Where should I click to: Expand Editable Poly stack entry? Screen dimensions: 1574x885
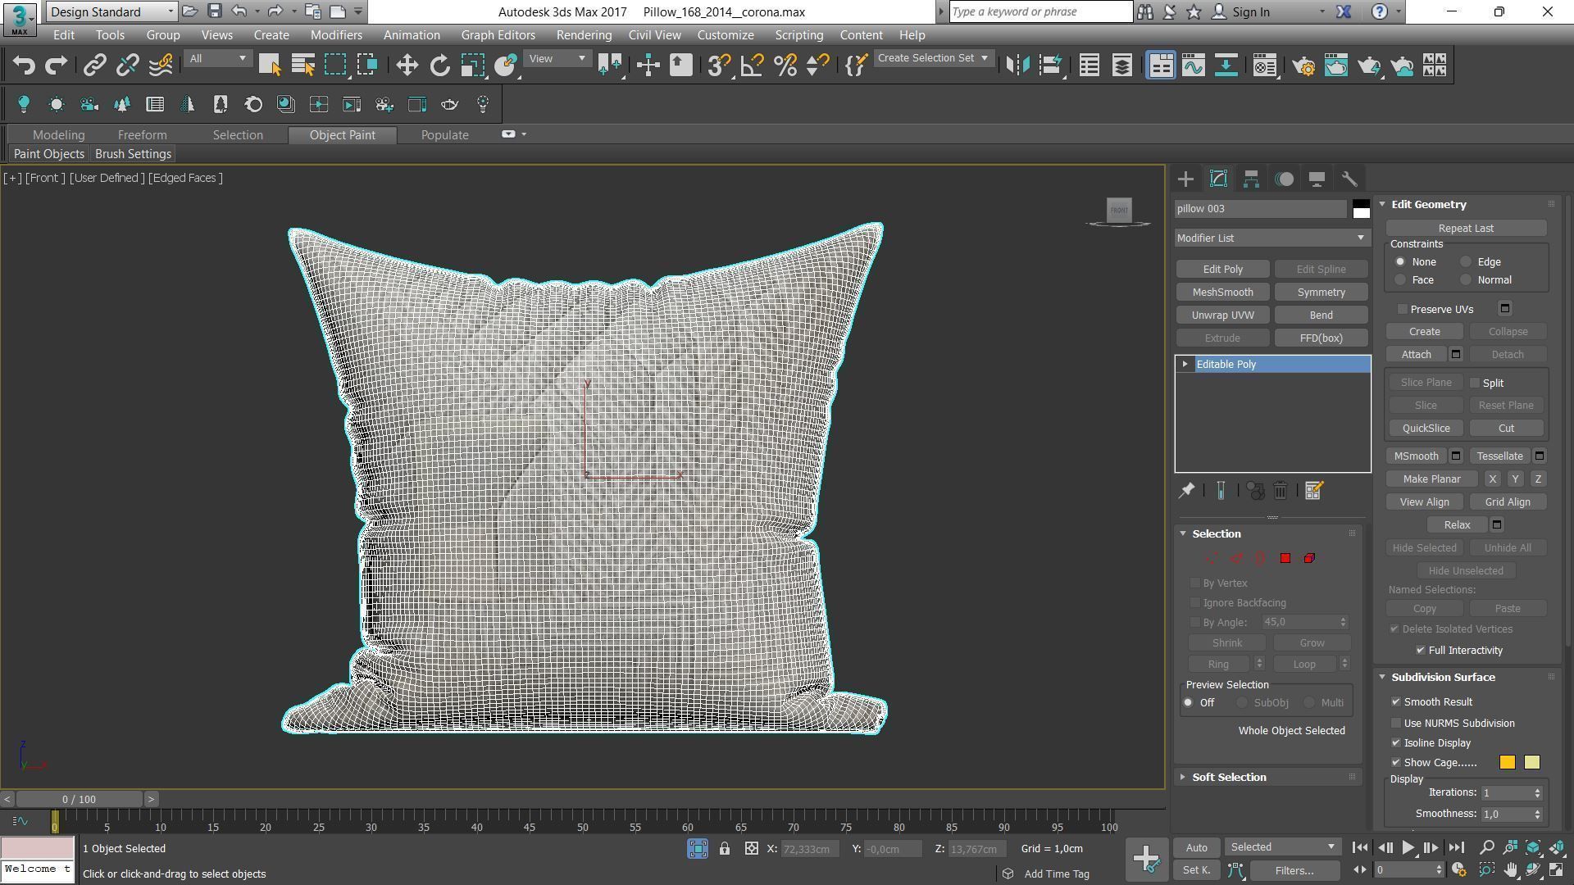(1185, 364)
